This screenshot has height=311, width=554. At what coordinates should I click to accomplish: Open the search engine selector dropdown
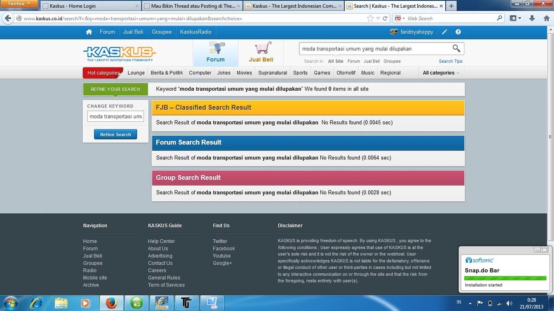point(399,19)
